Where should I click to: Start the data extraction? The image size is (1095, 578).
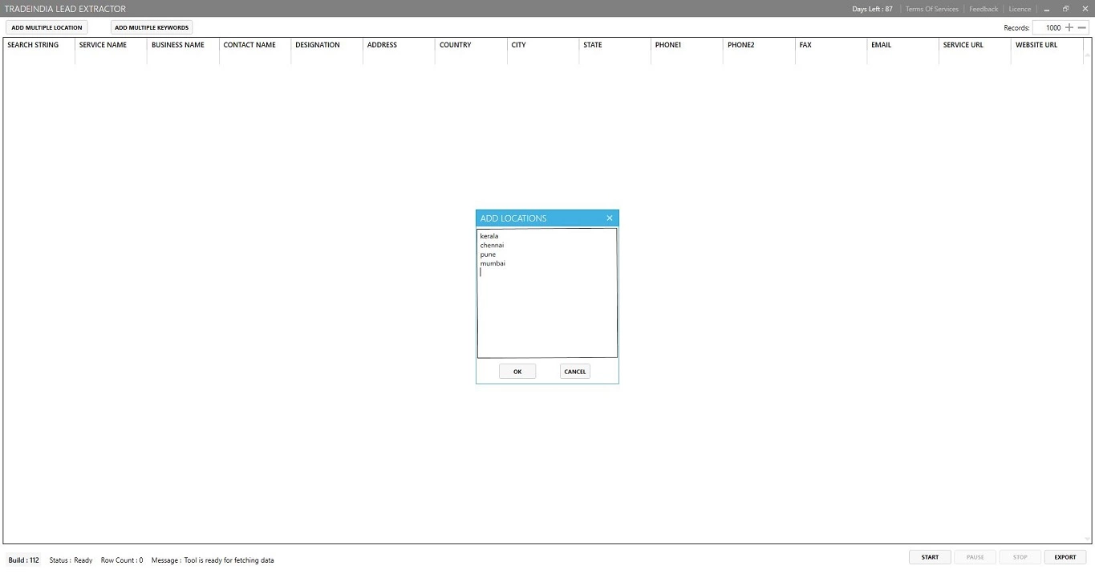tap(930, 557)
